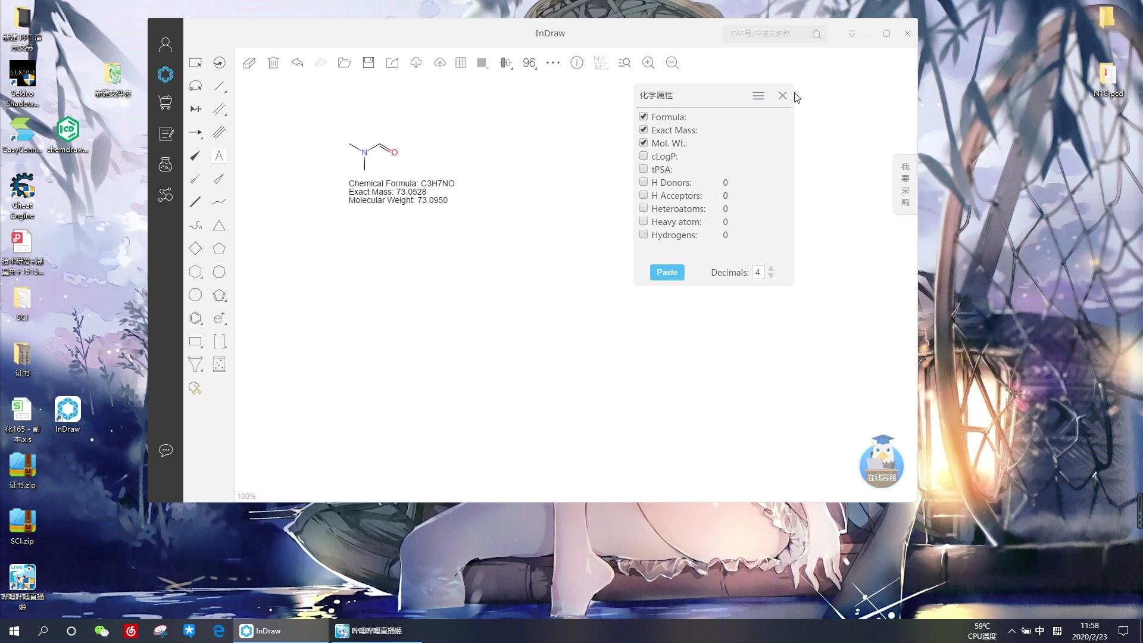Pick the lasso selection tool

[x=195, y=86]
